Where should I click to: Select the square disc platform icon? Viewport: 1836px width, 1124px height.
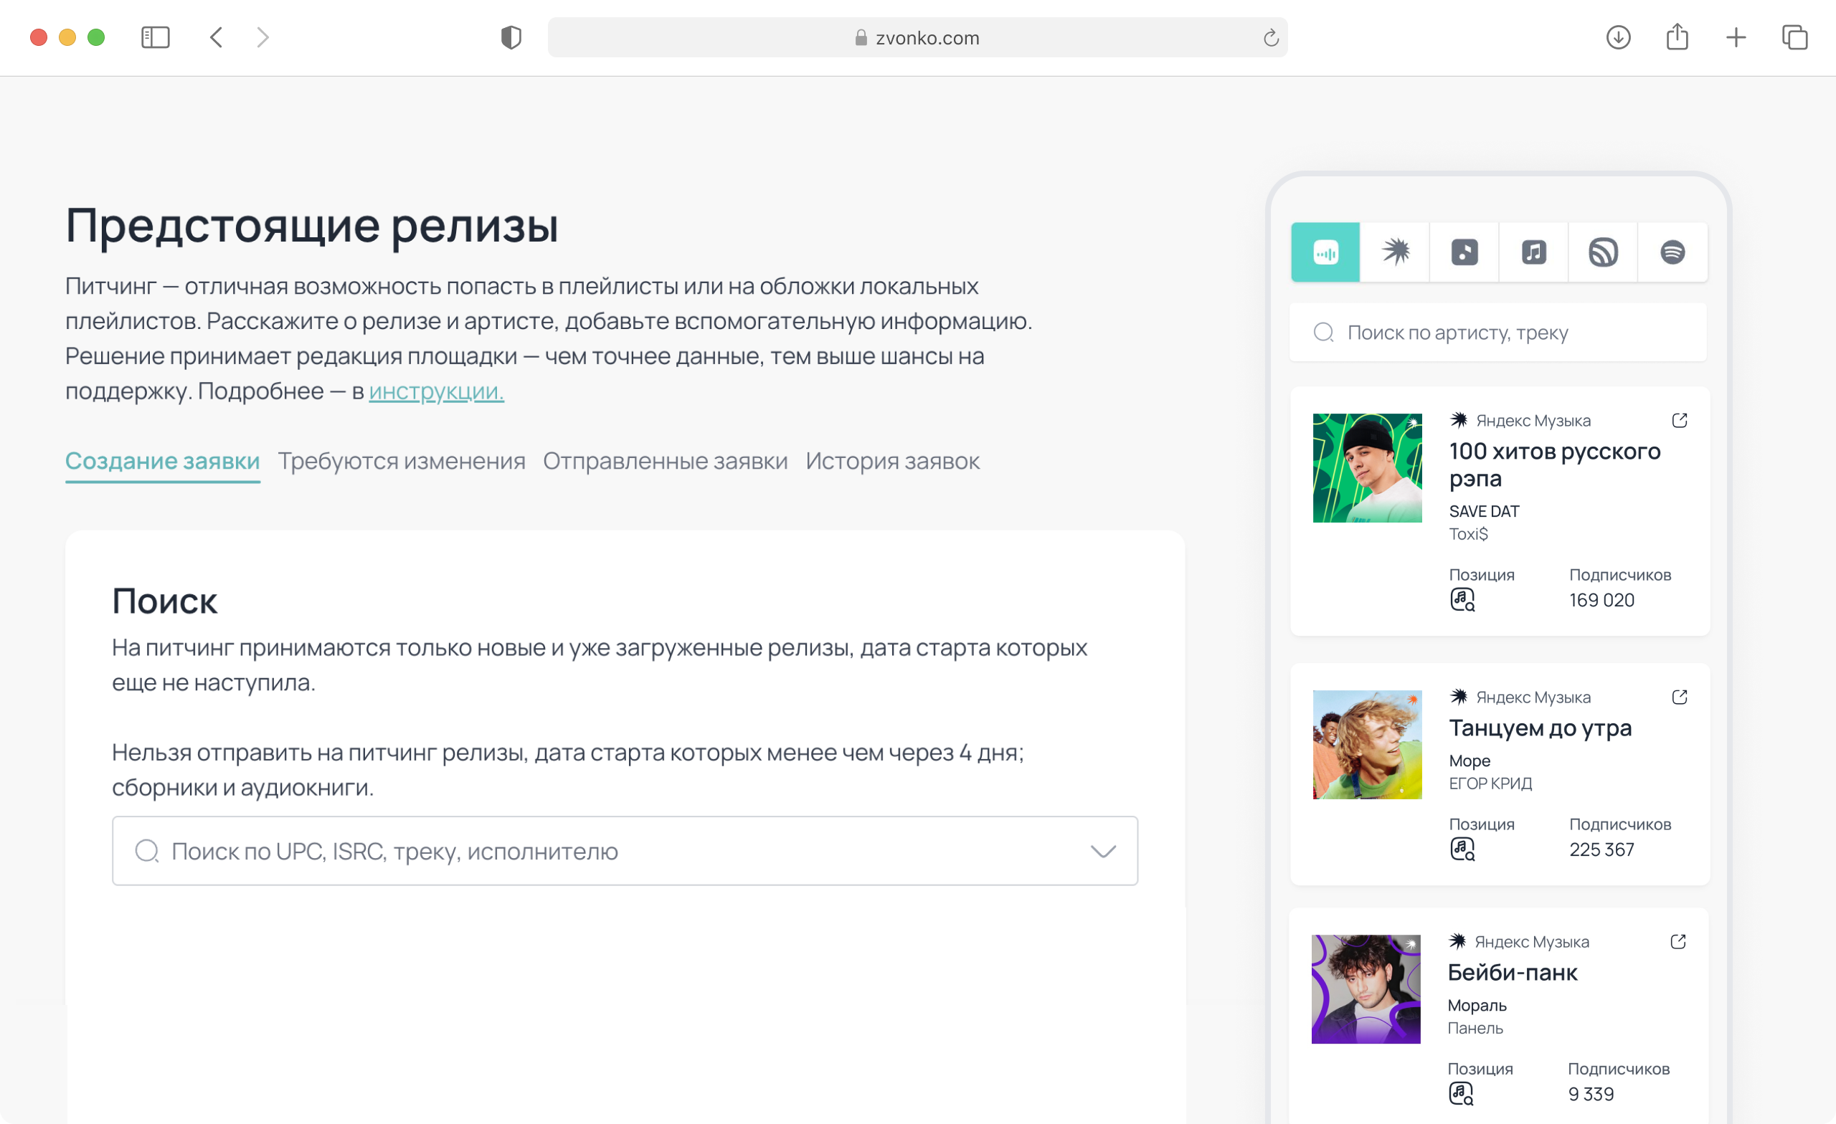(1464, 252)
